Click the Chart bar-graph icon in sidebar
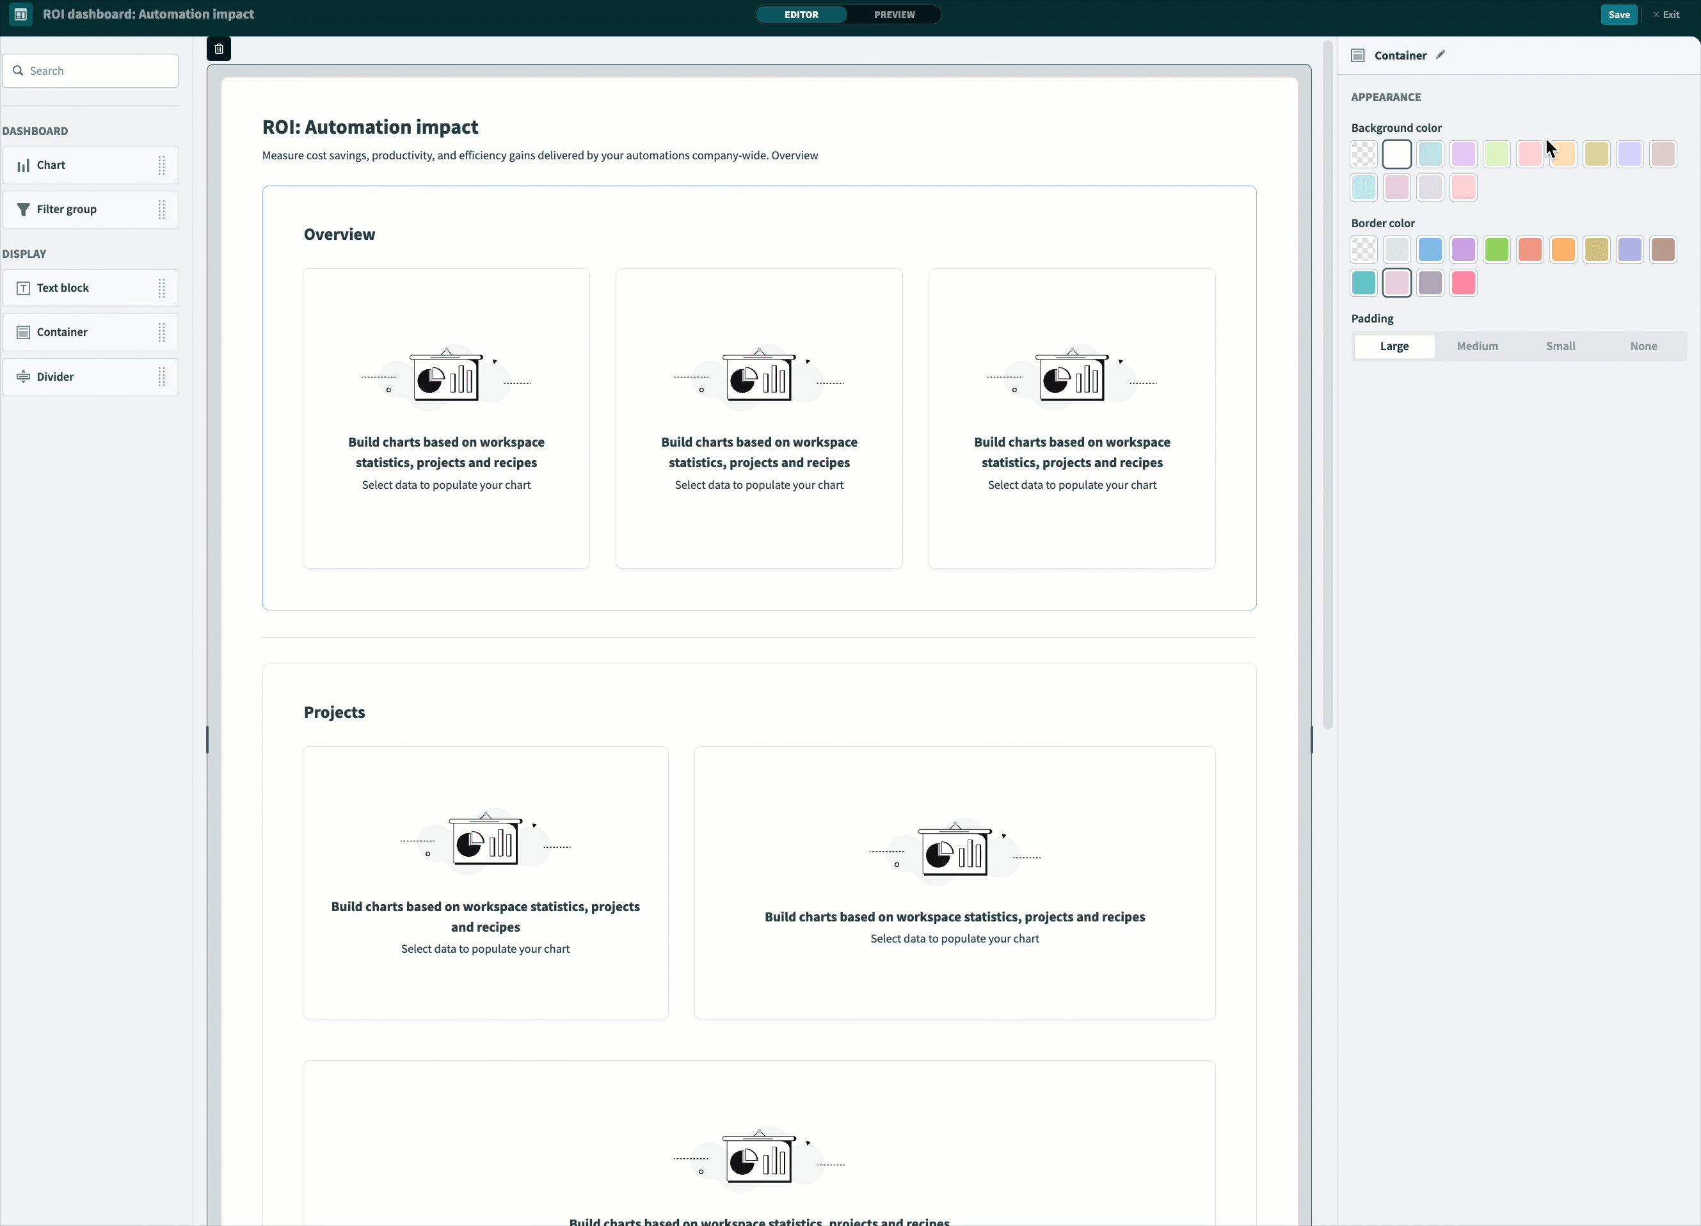Image resolution: width=1701 pixels, height=1226 pixels. [x=23, y=165]
